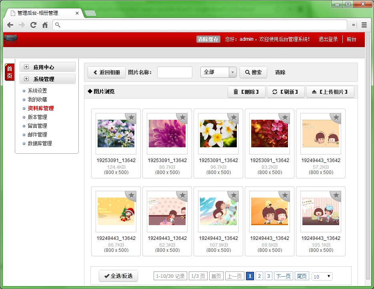Click the 清除 link
Viewport: 374px width, 289px height.
[x=280, y=72]
